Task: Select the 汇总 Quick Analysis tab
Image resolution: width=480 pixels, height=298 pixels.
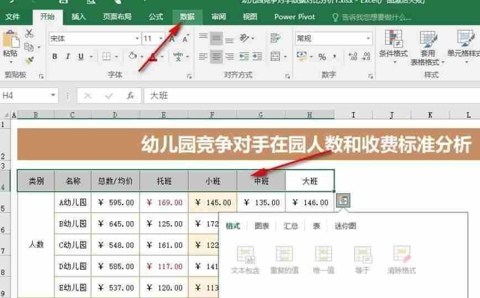Action: [x=290, y=226]
